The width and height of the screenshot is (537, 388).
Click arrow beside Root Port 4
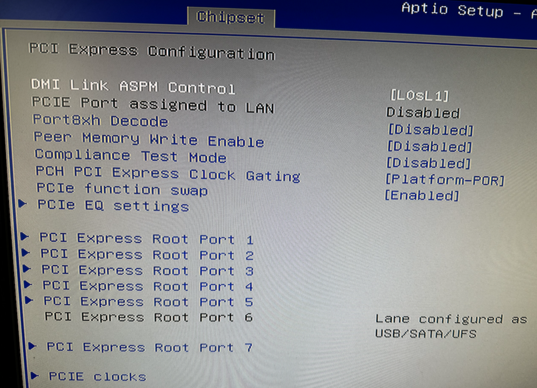(x=28, y=284)
